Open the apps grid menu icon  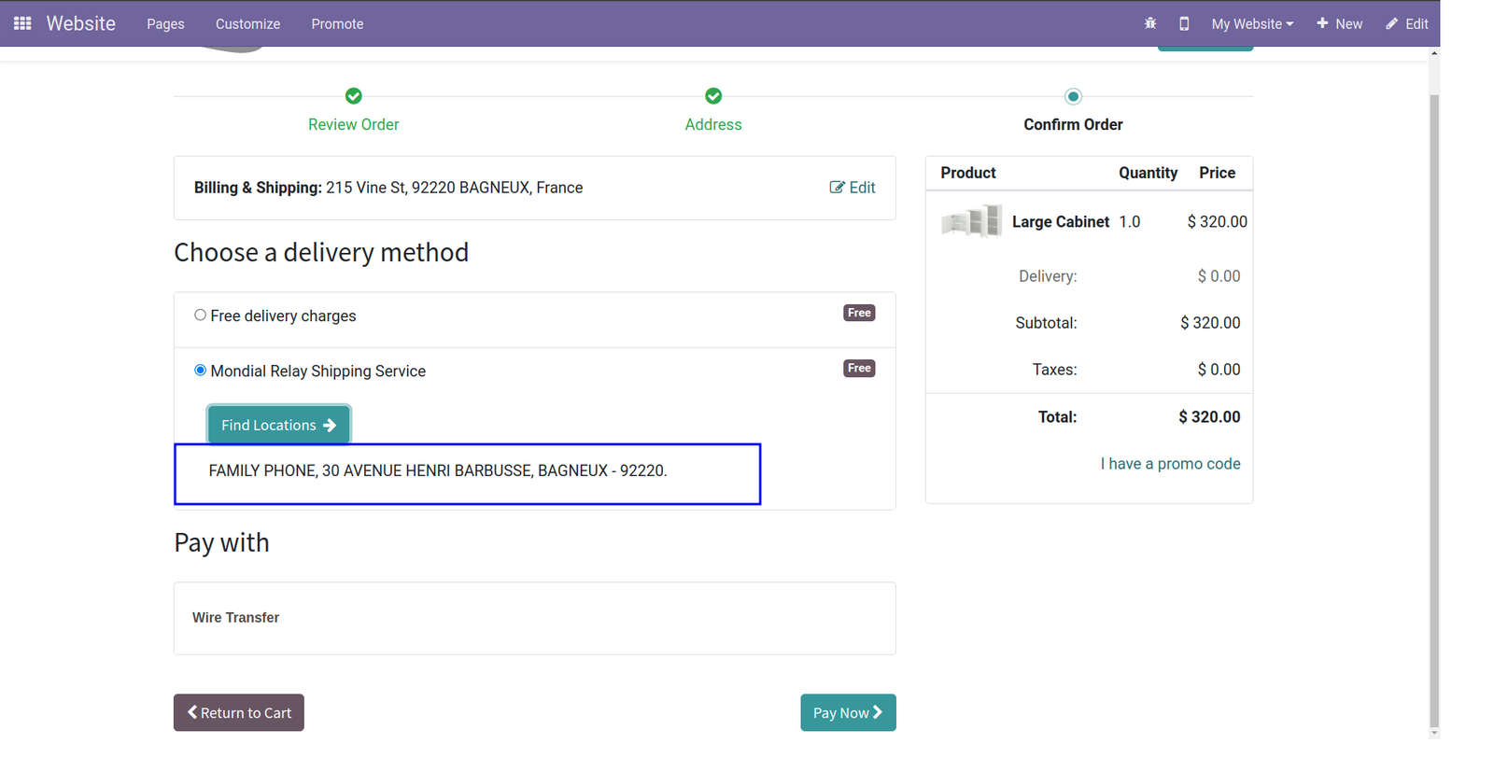[x=22, y=23]
